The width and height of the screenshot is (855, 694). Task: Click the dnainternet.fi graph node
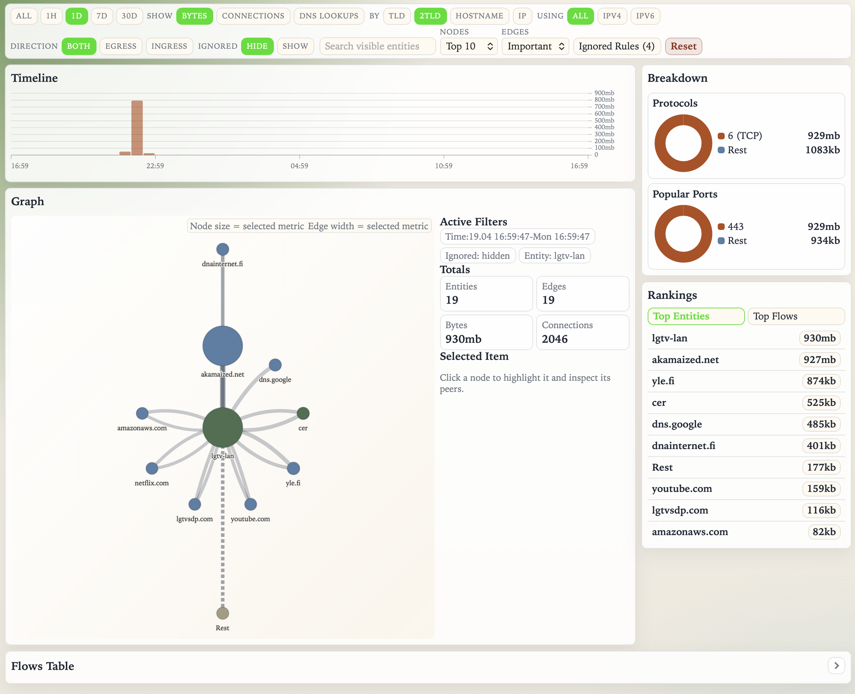(x=223, y=249)
